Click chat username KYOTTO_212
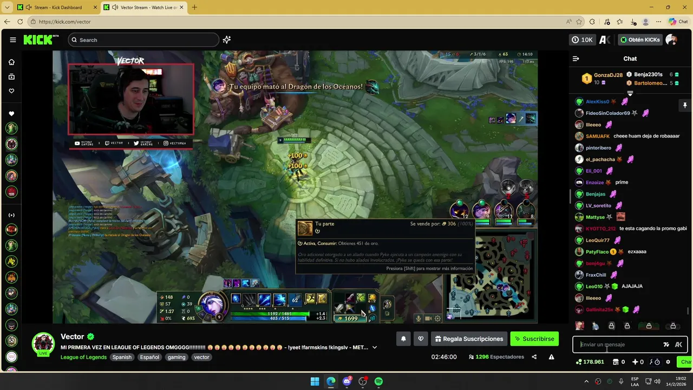 [601, 229]
